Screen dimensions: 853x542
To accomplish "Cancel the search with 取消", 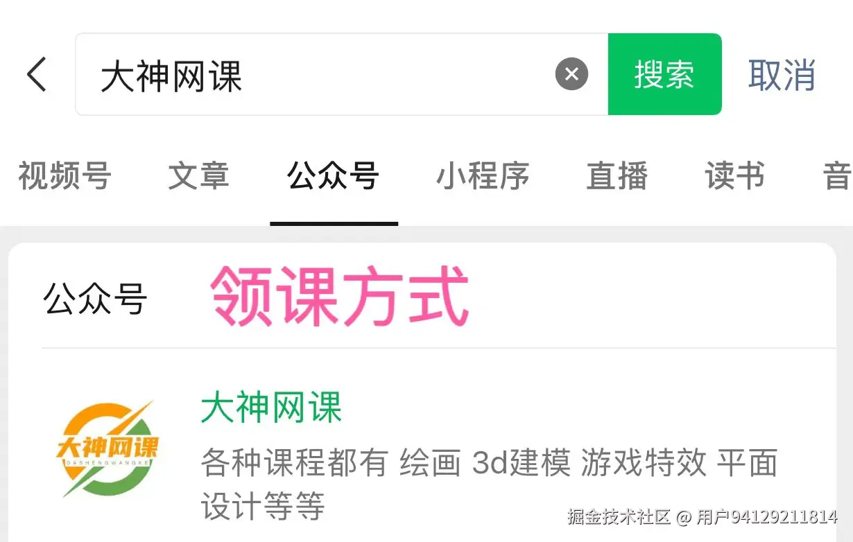I will point(782,74).
